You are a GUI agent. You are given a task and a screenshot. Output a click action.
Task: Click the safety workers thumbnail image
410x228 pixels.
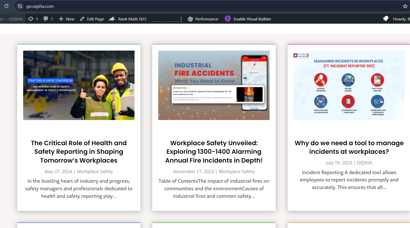point(79,85)
